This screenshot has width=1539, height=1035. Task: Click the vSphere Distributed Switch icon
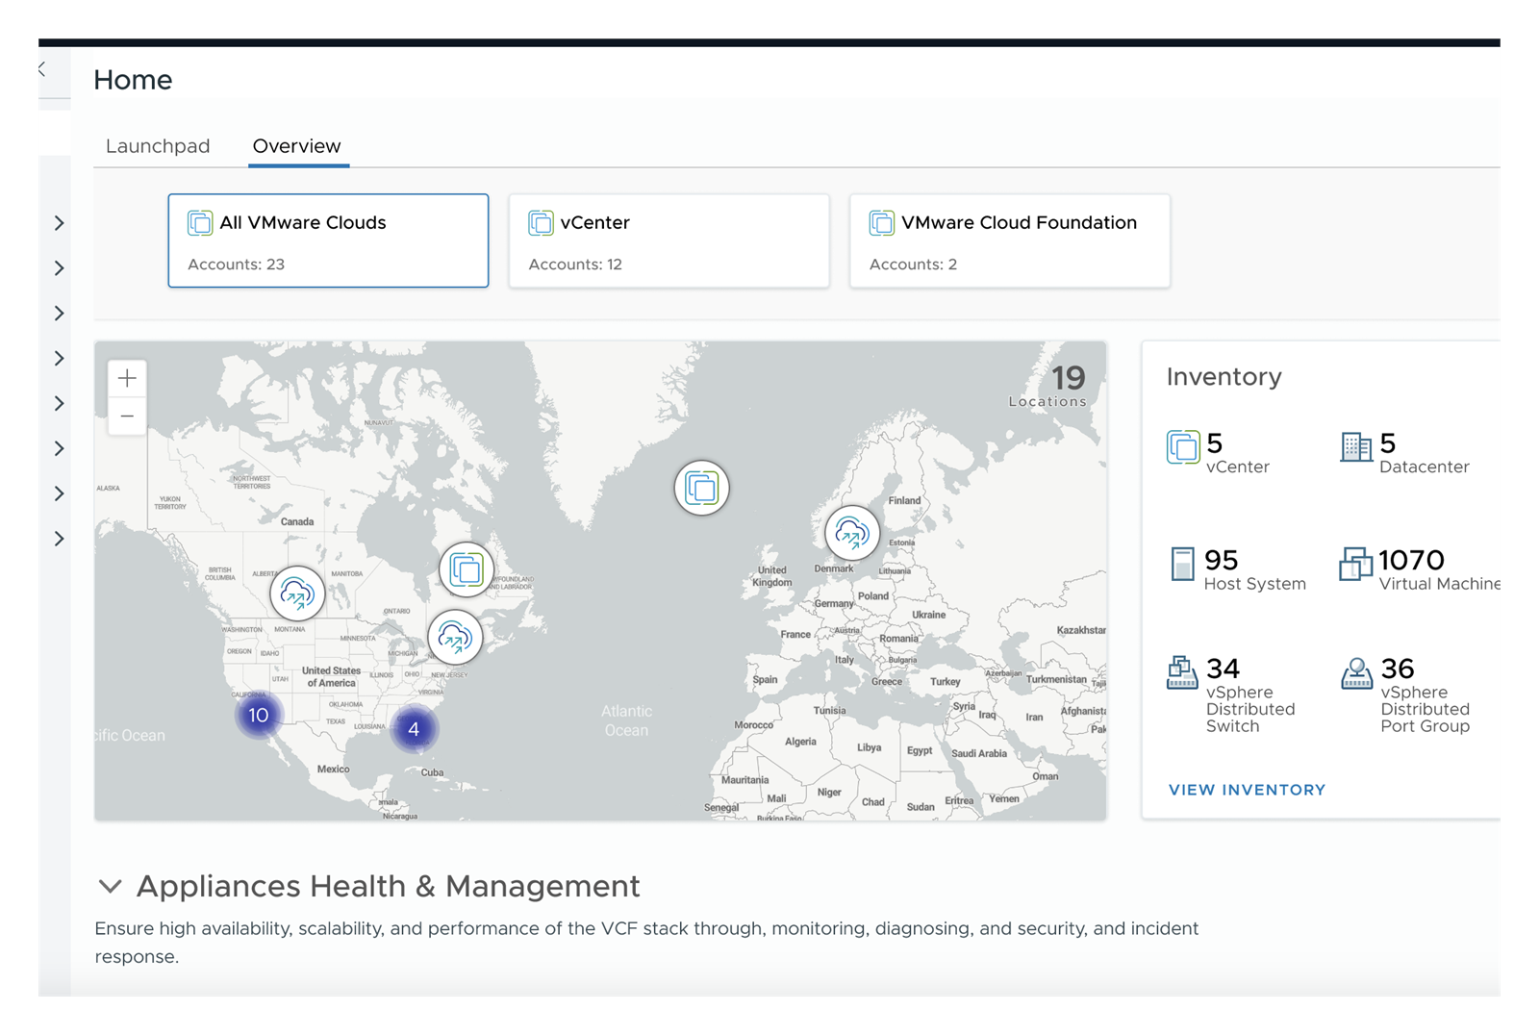(1183, 672)
